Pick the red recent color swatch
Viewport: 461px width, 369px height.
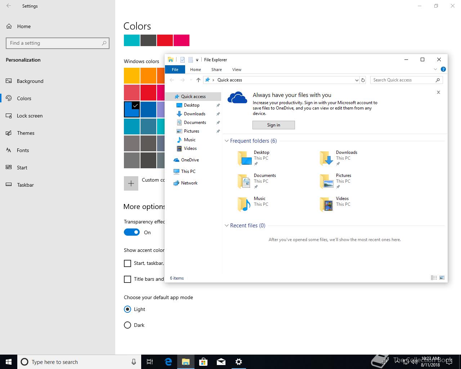coord(165,40)
